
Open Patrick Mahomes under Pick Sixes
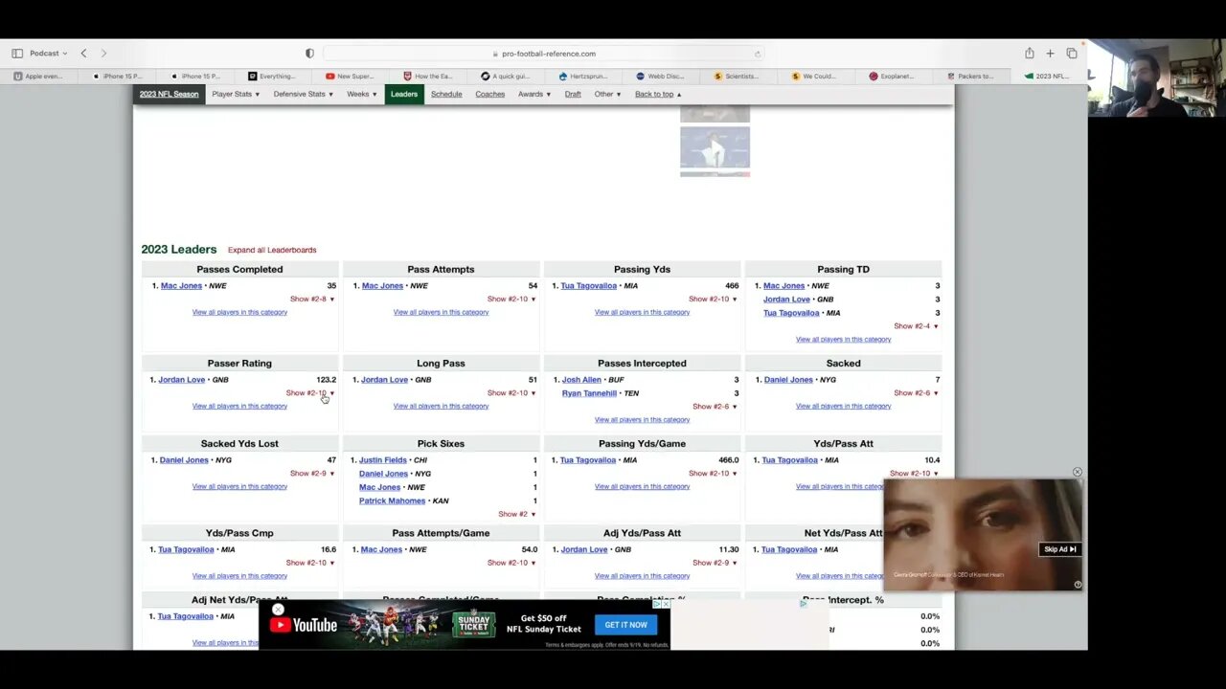pyautogui.click(x=392, y=500)
